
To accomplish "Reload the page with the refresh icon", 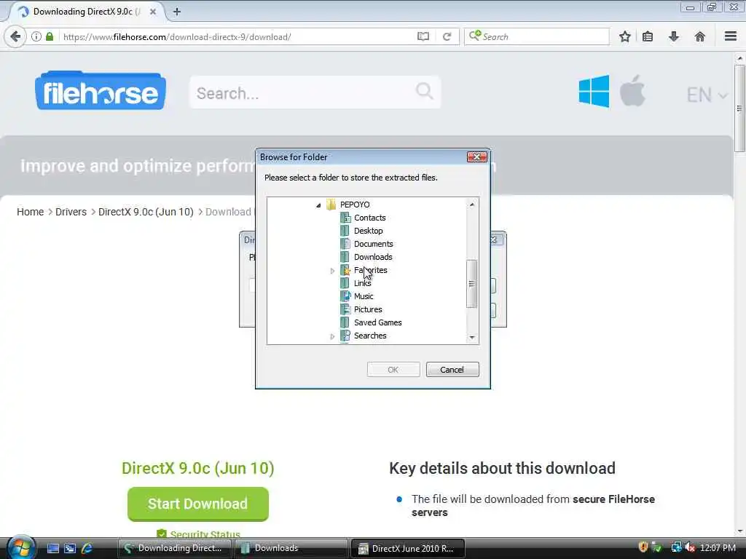I will click(447, 36).
